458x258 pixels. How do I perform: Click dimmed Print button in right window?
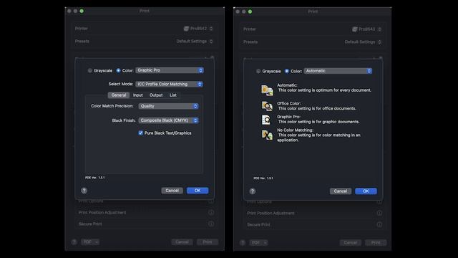(x=376, y=242)
